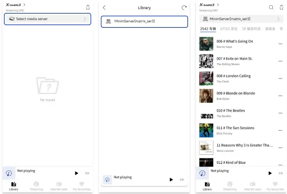
Task: Click the device icon in the left screen header
Action: tap(88, 7)
